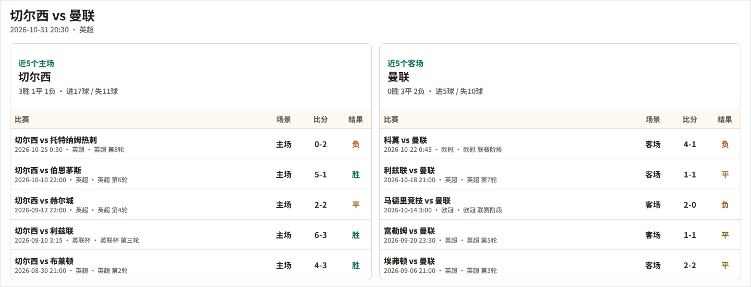Click the 平 result in 赫尔城 row
The width and height of the screenshot is (751, 287).
click(x=356, y=205)
